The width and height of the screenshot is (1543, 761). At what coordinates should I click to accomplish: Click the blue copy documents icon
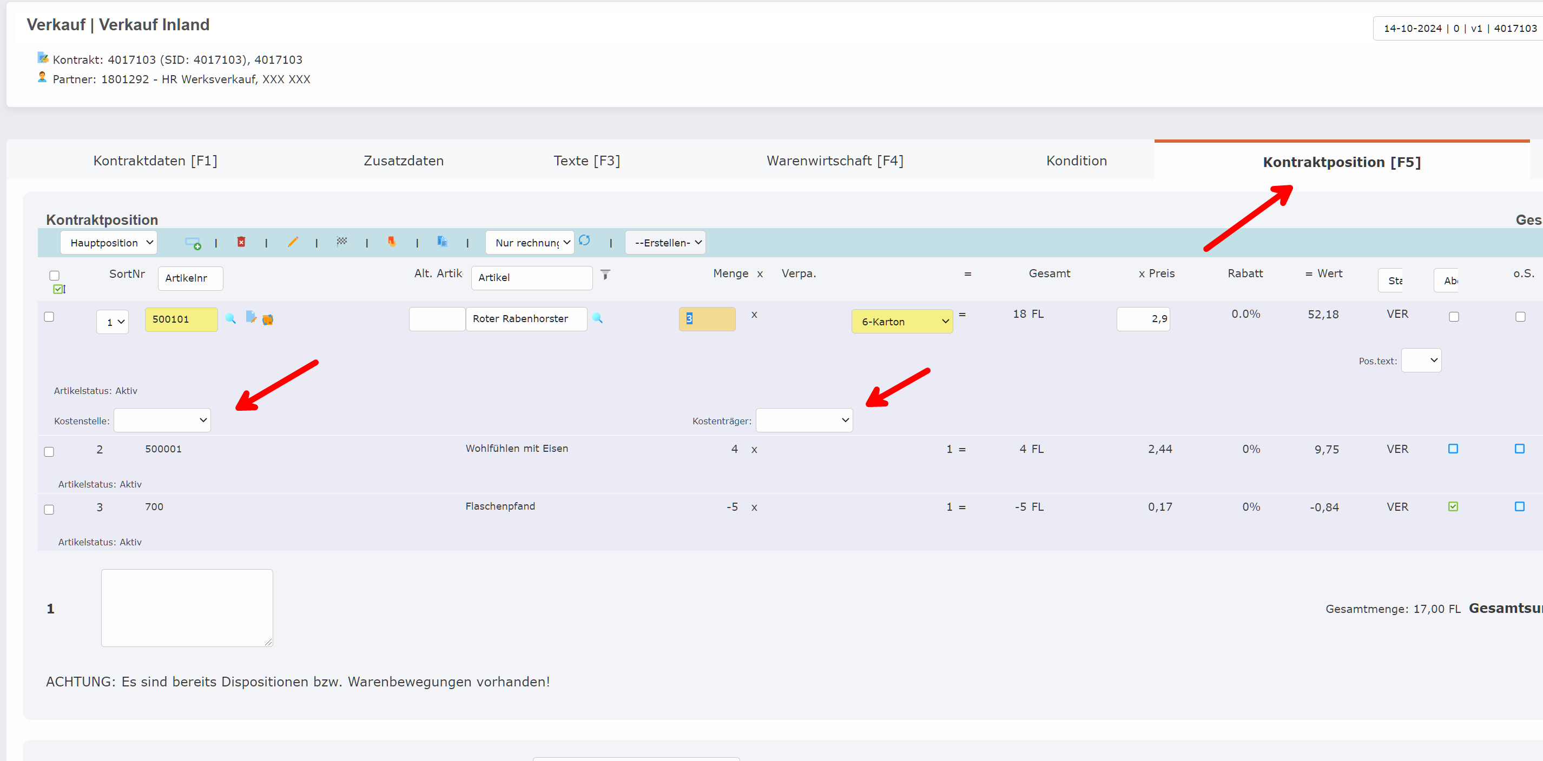coord(442,241)
